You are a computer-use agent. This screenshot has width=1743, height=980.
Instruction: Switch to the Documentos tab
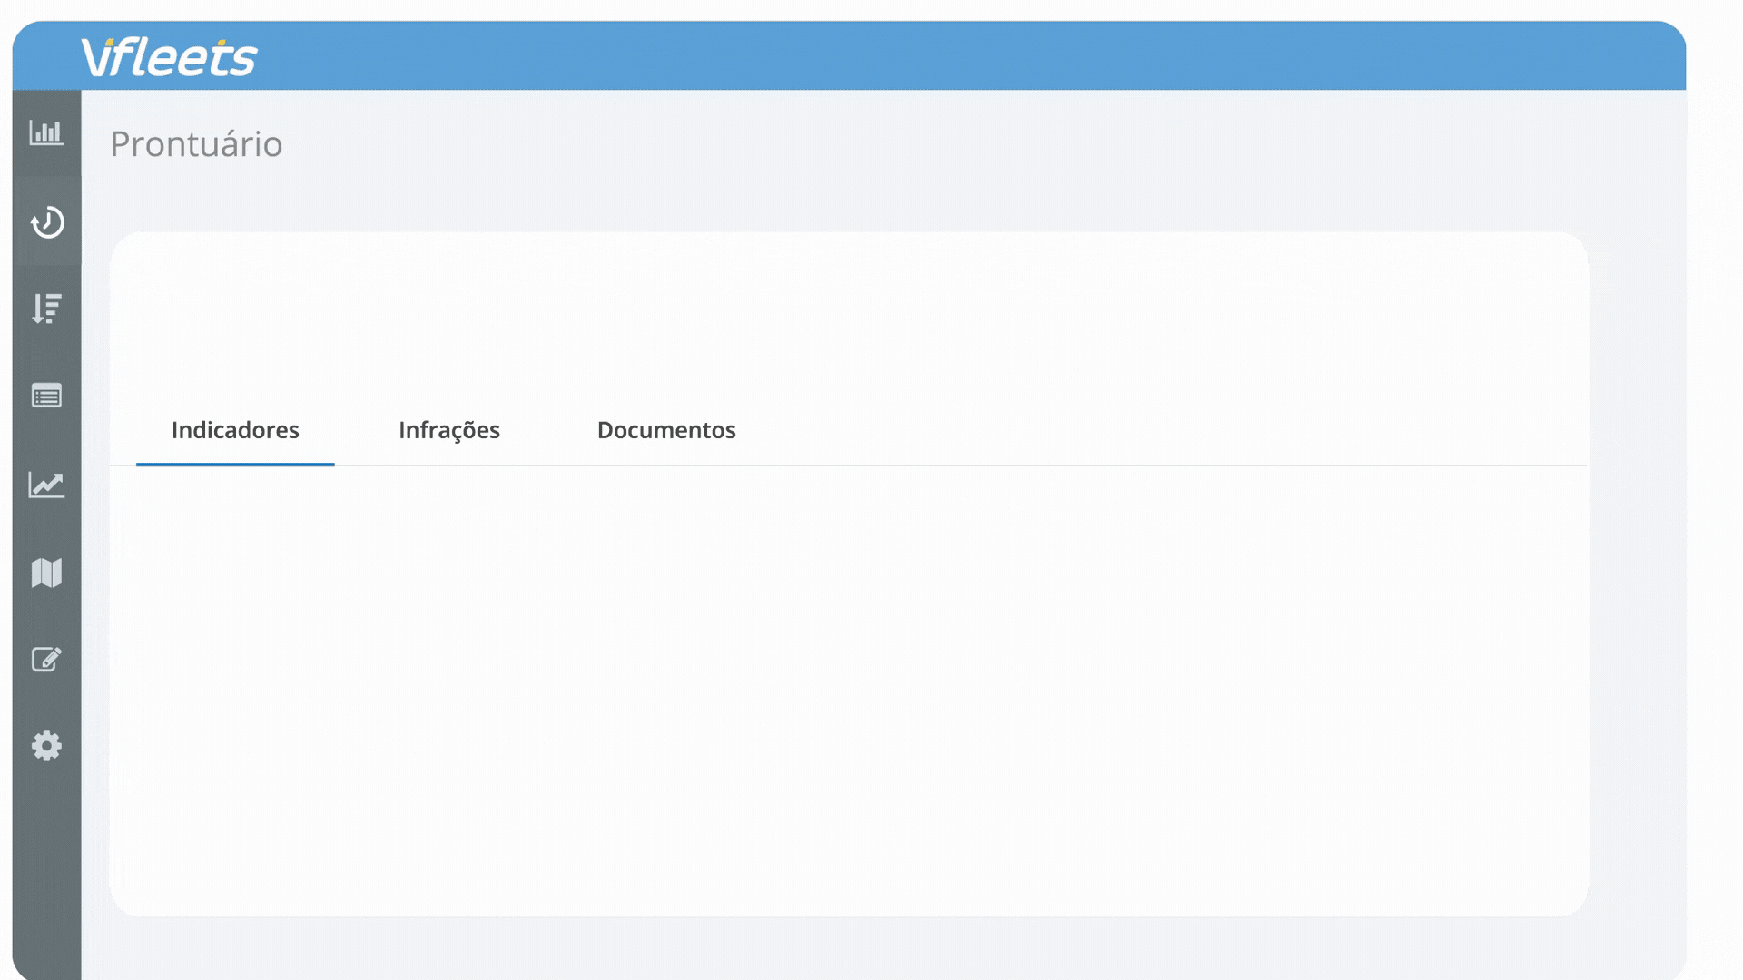coord(666,430)
